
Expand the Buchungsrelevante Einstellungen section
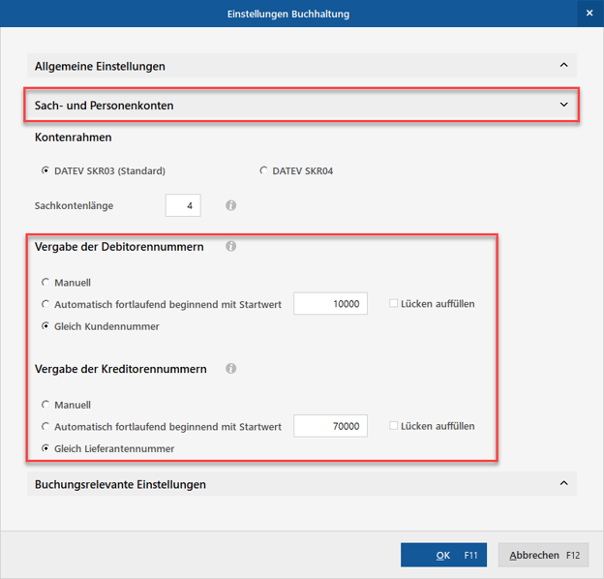point(563,484)
